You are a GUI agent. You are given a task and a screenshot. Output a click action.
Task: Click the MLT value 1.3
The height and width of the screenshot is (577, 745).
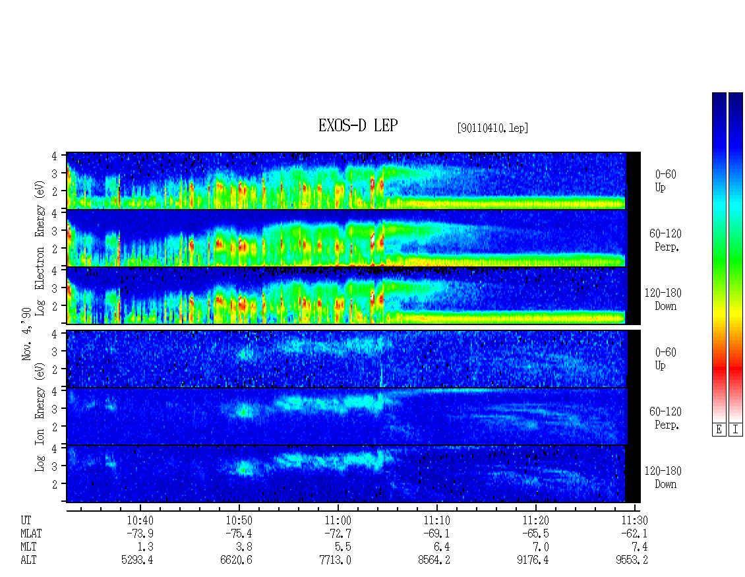click(146, 547)
